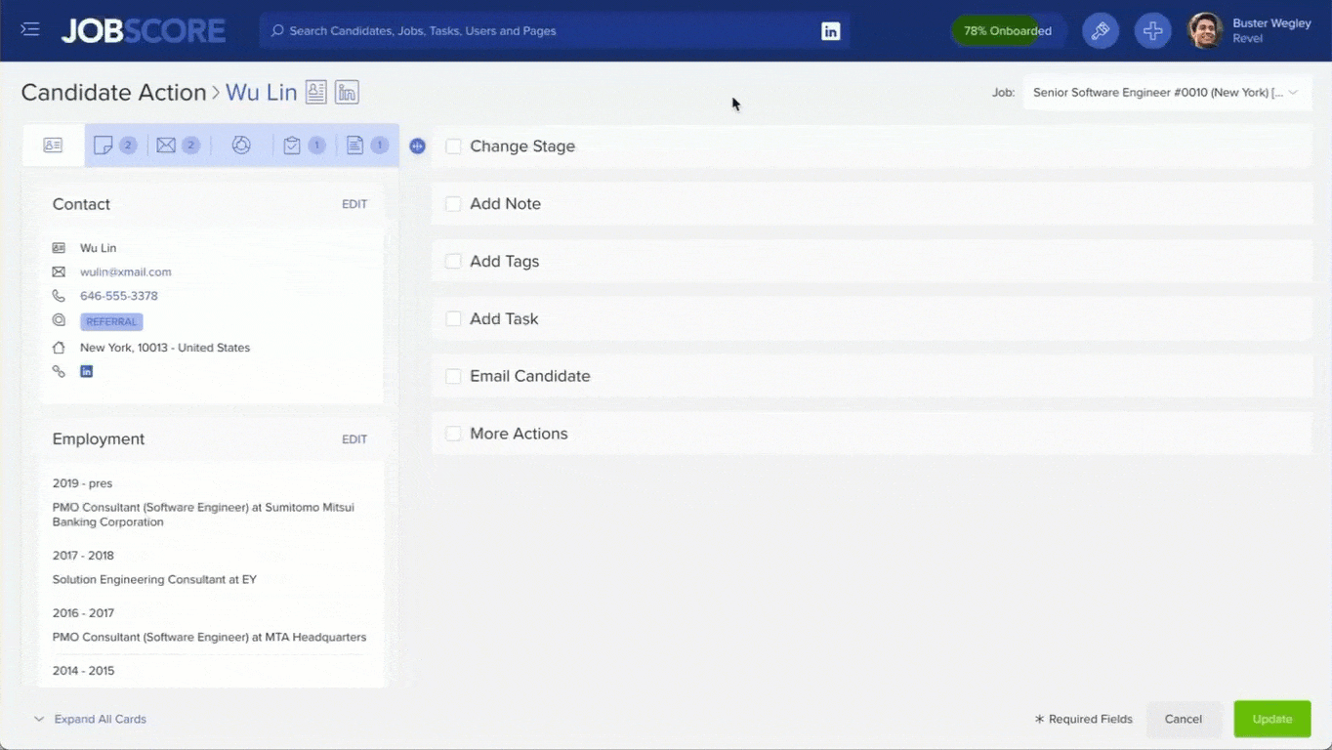The image size is (1332, 750).
Task: Click the '2019 - pres' date text
Action: 82,483
